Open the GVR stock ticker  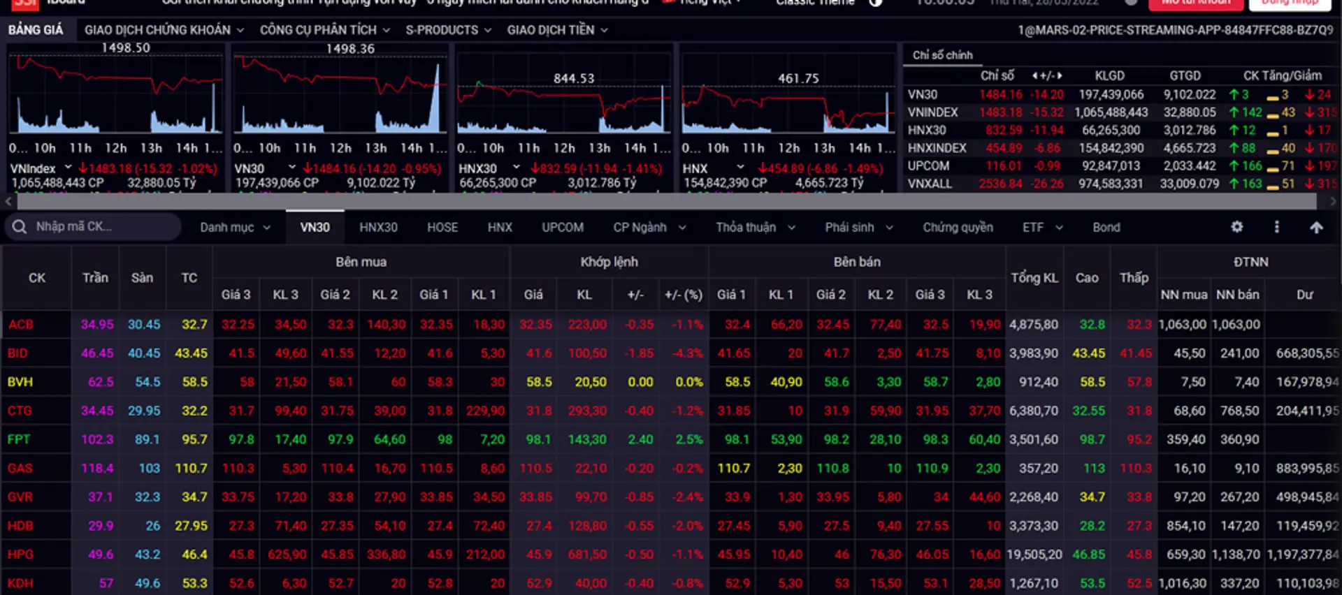(20, 497)
